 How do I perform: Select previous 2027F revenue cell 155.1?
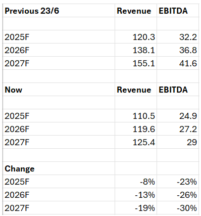[136, 63]
